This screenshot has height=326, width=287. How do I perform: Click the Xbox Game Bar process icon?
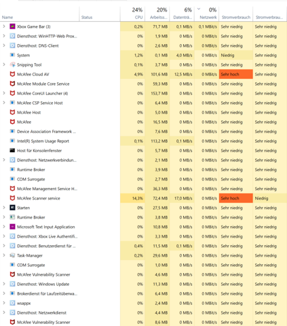point(12,26)
